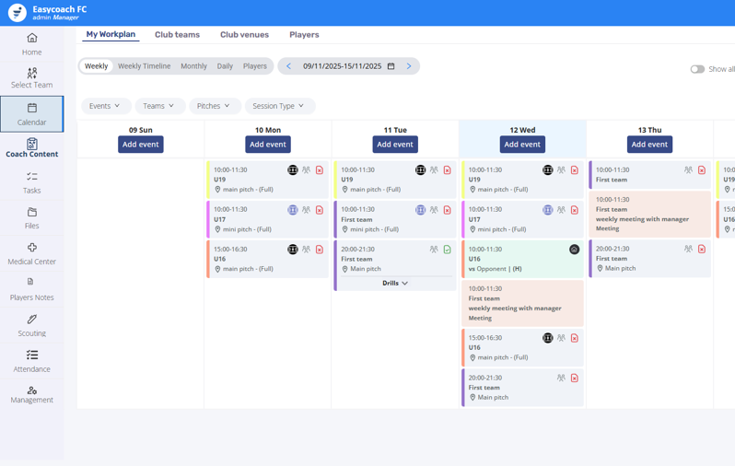Expand Drills on Tuesday evening session

(395, 283)
